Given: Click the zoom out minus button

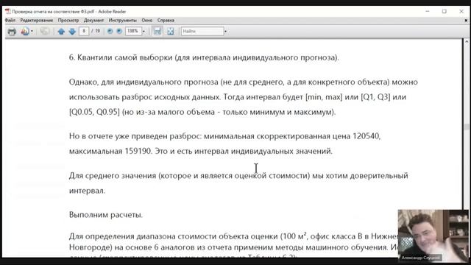Looking at the screenshot, I should [110, 31].
